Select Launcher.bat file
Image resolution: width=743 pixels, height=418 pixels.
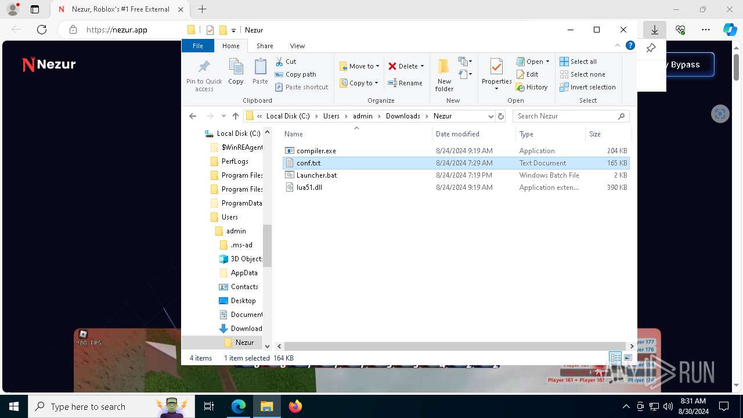click(x=456, y=175)
